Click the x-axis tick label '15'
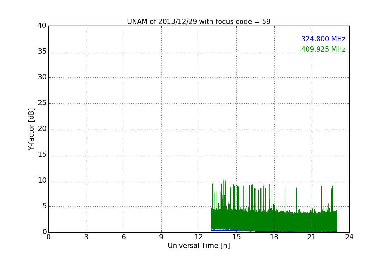 [x=236, y=237]
